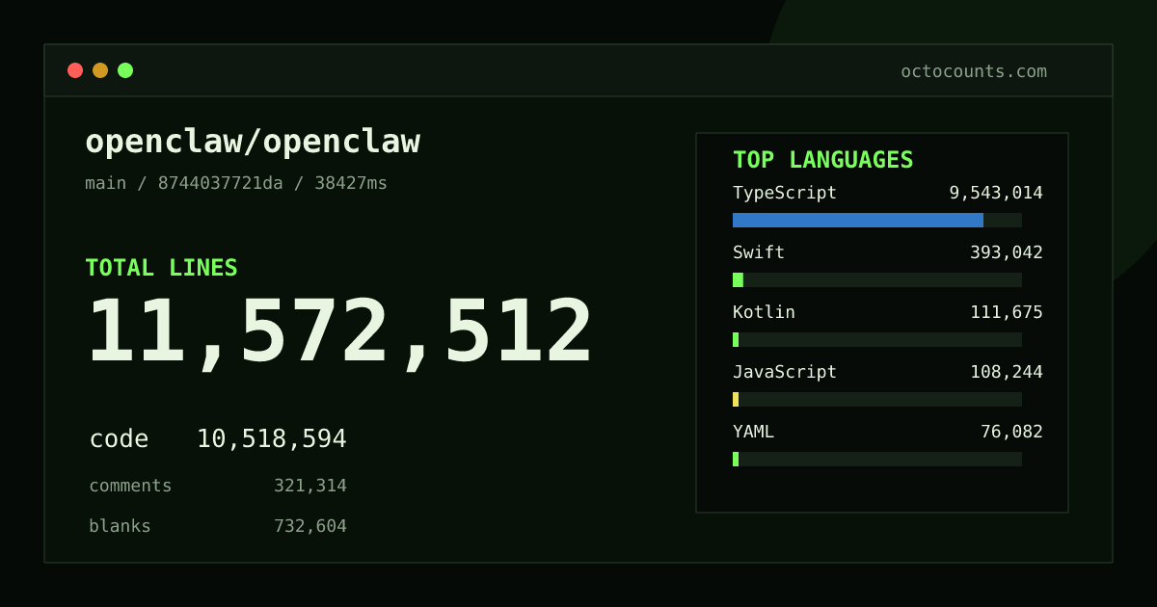The width and height of the screenshot is (1157, 607).
Task: Click the TOP LANGUAGES heading
Action: coord(823,160)
